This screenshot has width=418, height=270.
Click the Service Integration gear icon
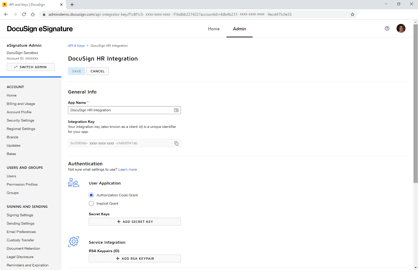(73, 242)
